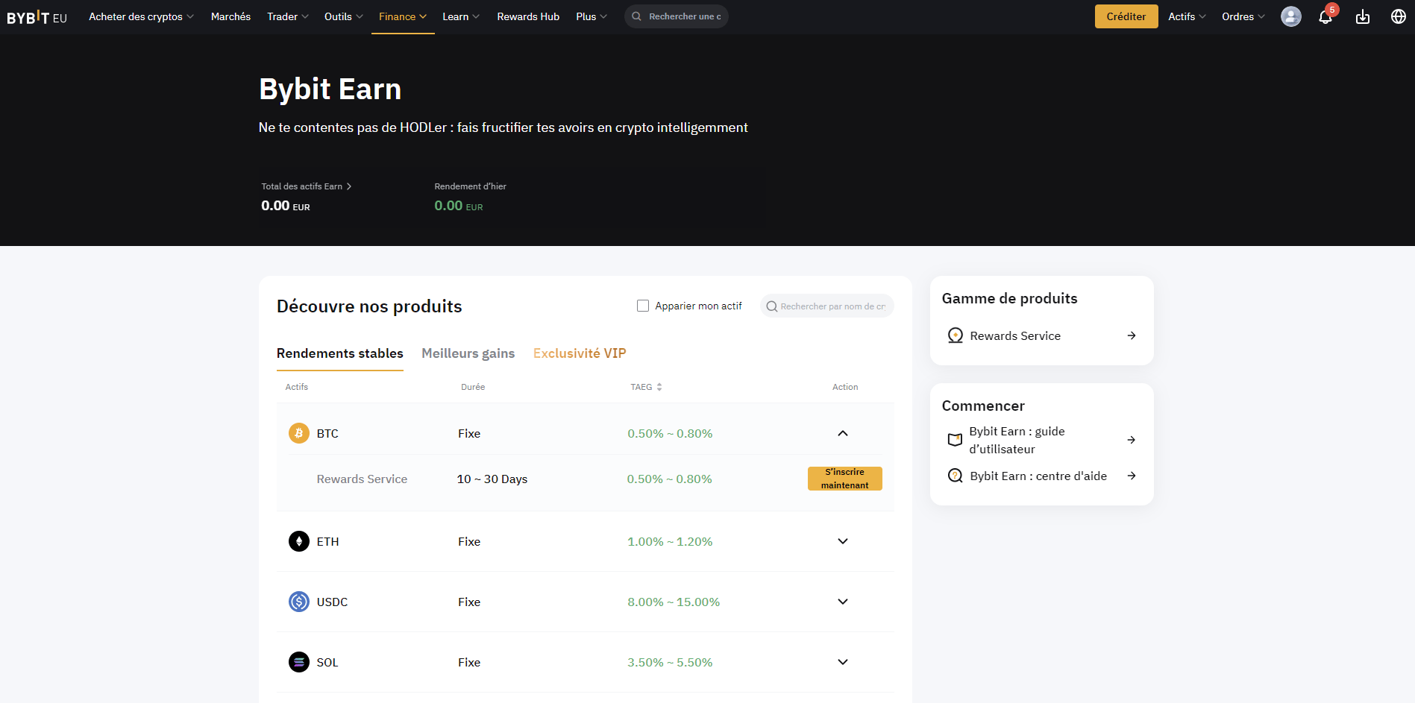Image resolution: width=1415 pixels, height=703 pixels.
Task: Collapse the BTC product row
Action: tap(842, 433)
